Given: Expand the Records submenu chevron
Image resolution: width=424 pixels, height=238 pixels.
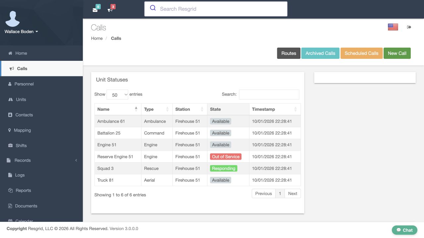Looking at the screenshot, I should tap(76, 160).
